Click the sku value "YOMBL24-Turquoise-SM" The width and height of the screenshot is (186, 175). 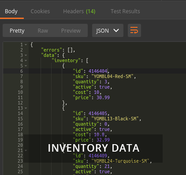[x=120, y=161]
